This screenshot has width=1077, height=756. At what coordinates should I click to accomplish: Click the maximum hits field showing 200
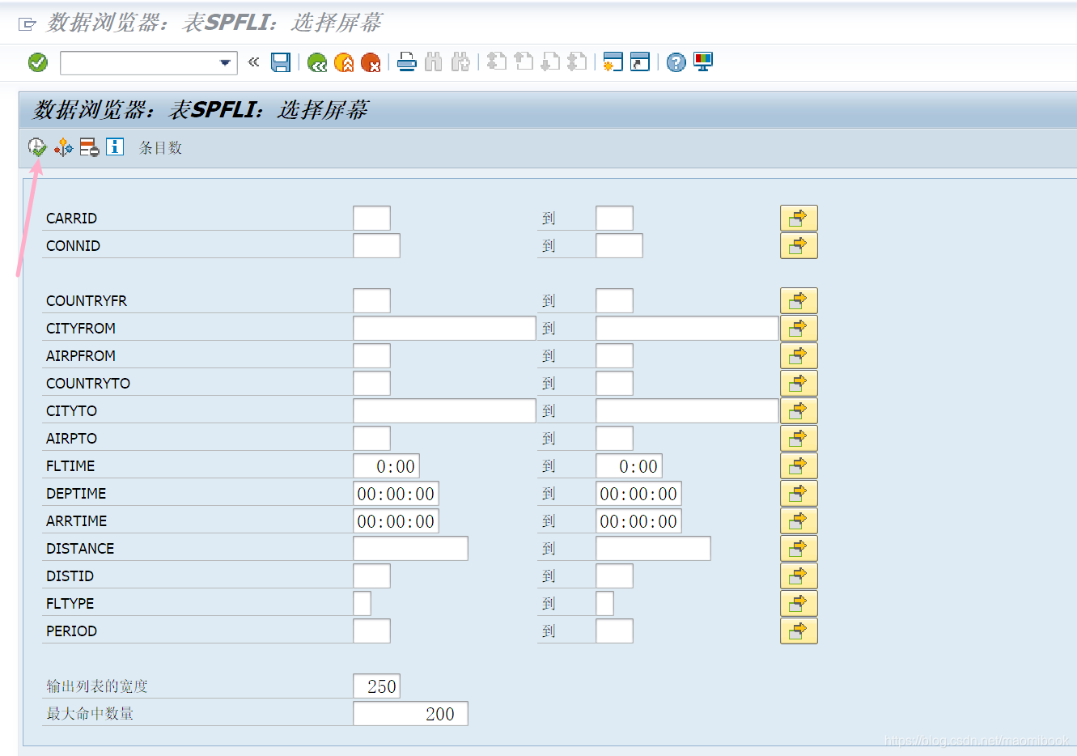click(x=410, y=713)
